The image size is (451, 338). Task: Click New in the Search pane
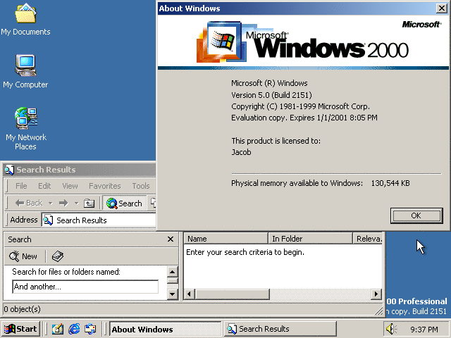pyautogui.click(x=23, y=256)
